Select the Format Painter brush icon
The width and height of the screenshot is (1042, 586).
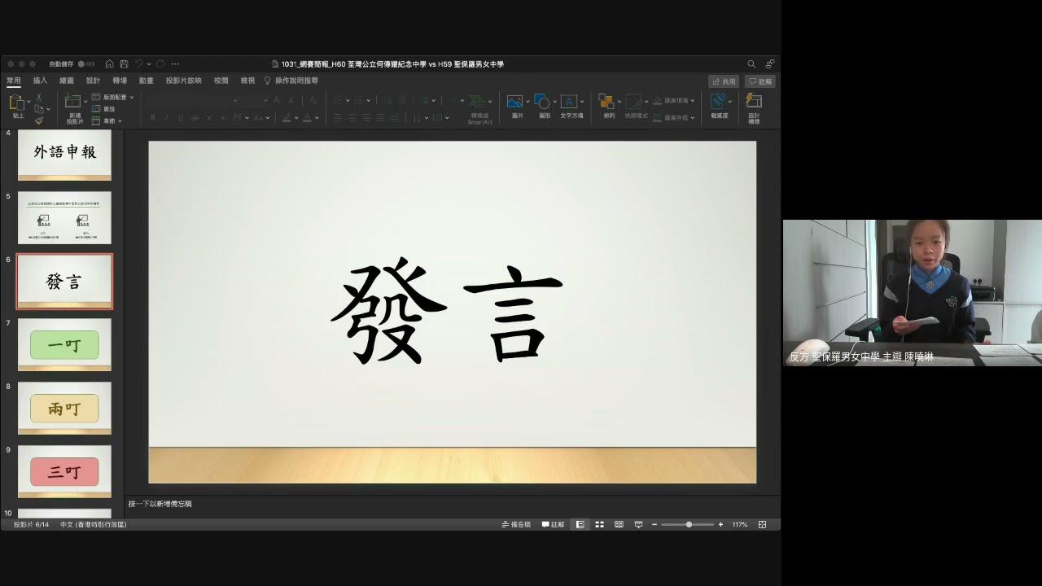click(38, 120)
